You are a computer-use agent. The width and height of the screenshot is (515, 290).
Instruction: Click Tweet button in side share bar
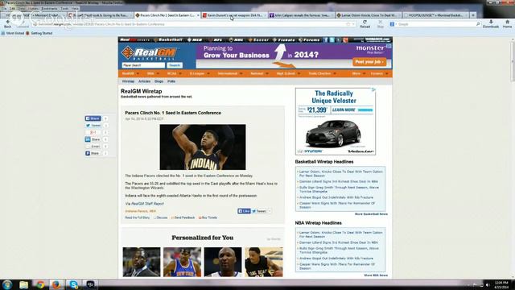(x=93, y=126)
